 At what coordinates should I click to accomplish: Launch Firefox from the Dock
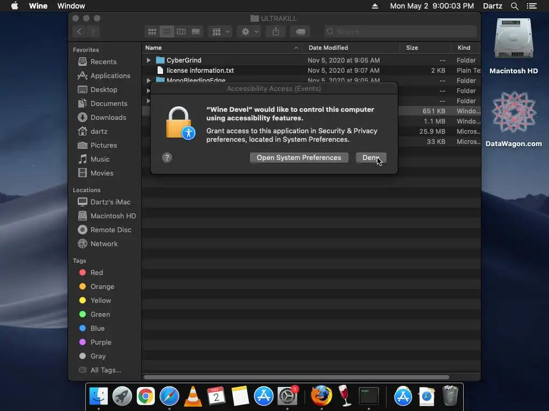(321, 396)
